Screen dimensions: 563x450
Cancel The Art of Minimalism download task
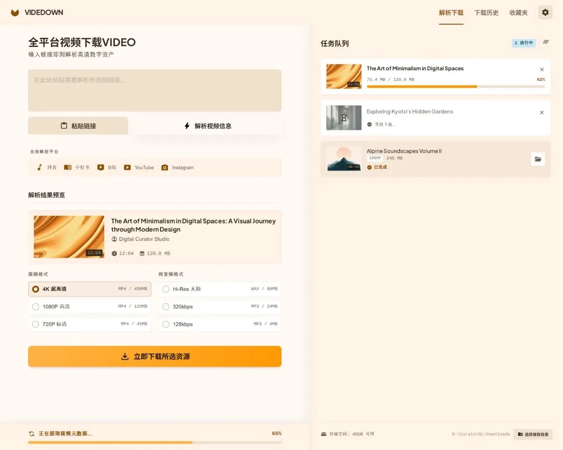[x=542, y=70]
